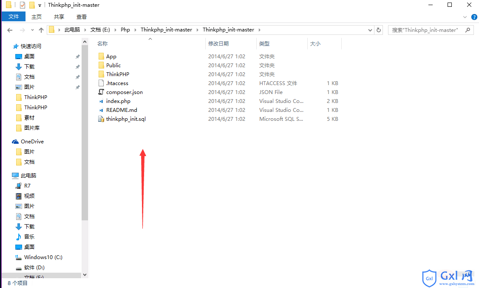Select the index.php file icon

click(x=101, y=101)
